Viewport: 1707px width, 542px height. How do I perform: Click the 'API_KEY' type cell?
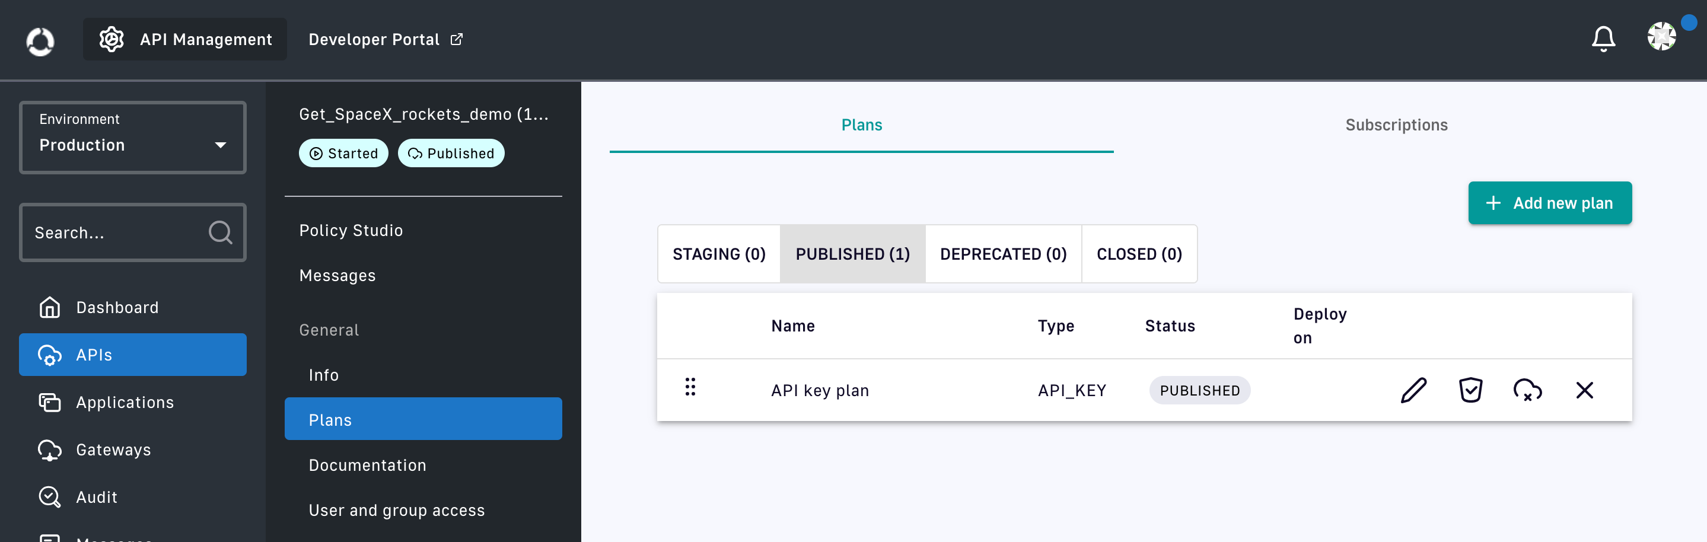1072,391
